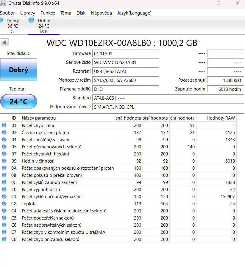
Task: Select the row Počet spuštění/zastavení
Action: click(118, 139)
